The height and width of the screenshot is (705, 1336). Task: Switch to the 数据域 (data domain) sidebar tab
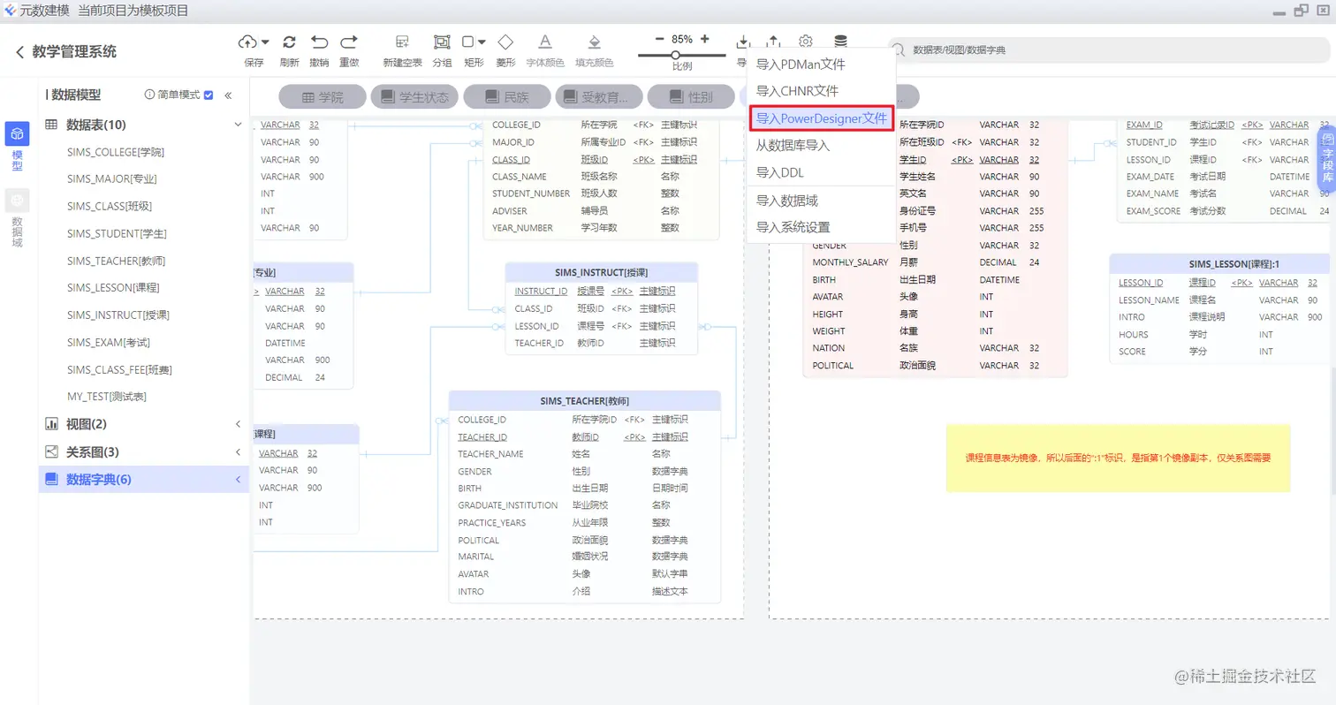click(17, 217)
